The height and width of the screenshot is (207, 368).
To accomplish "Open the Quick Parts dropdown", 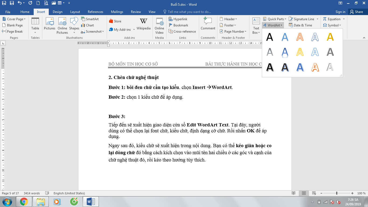I will tap(275, 19).
